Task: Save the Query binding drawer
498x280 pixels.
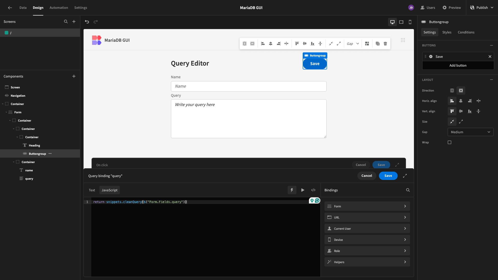Action: (388, 176)
